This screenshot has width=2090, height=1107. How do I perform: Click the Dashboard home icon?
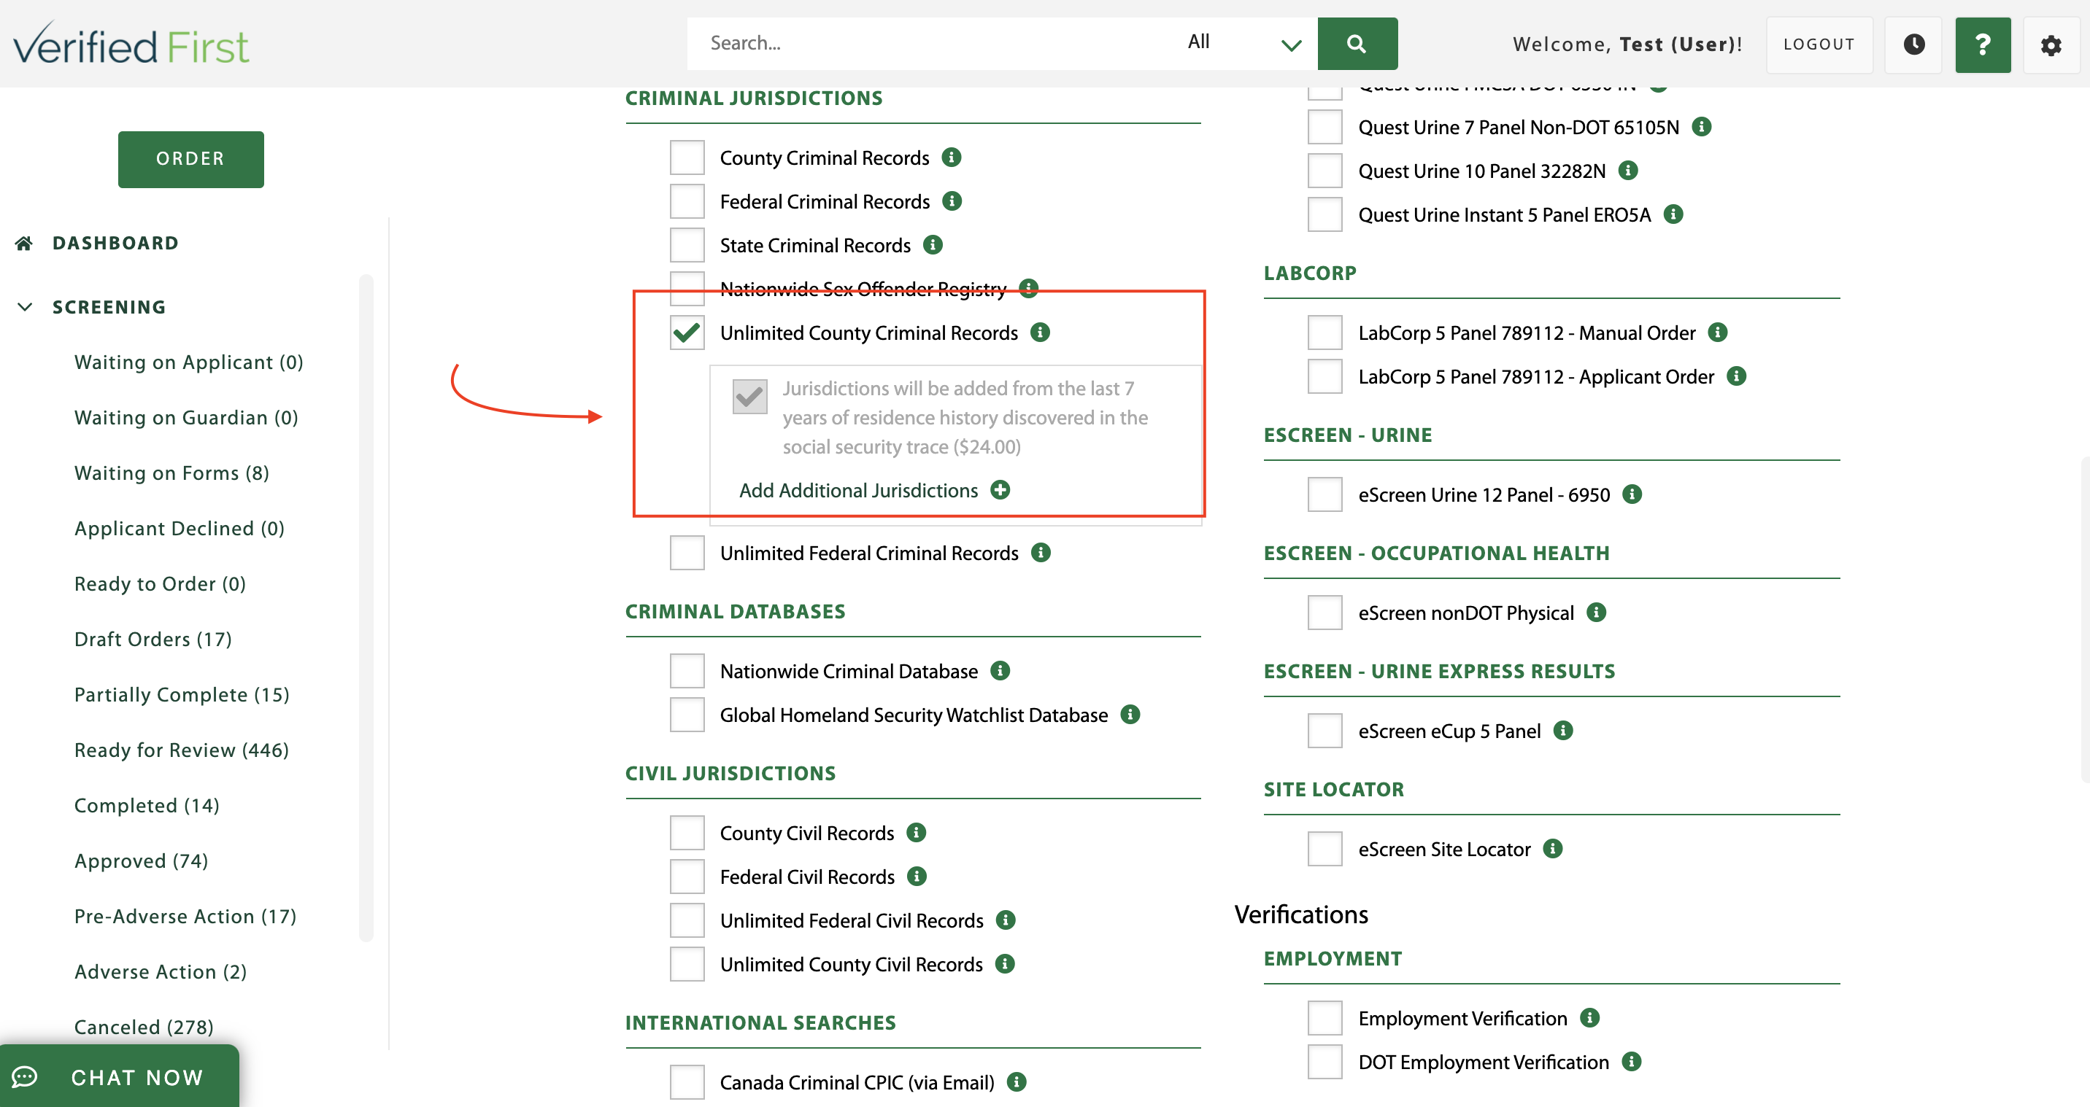point(24,244)
